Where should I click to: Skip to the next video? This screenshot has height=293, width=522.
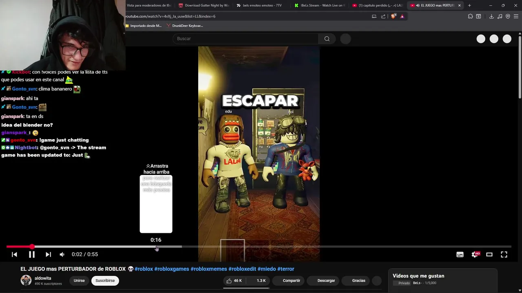[x=48, y=254]
